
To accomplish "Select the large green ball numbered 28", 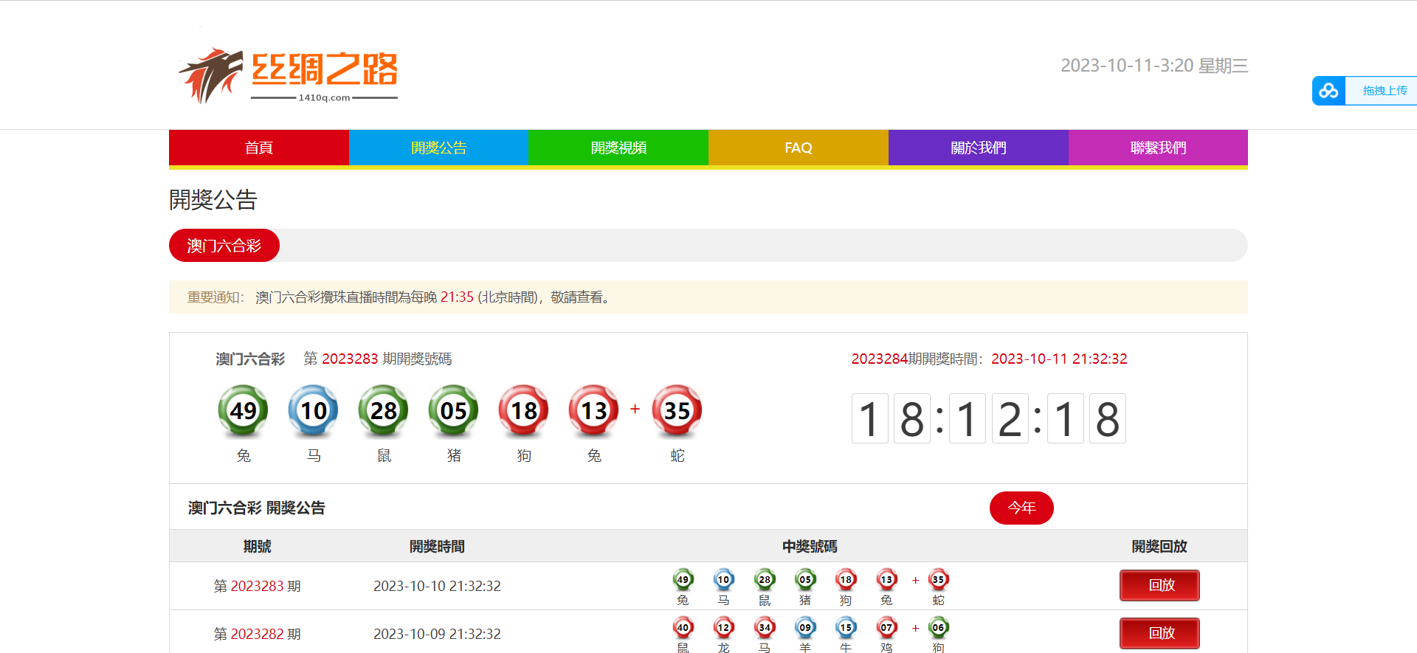I will (x=383, y=410).
